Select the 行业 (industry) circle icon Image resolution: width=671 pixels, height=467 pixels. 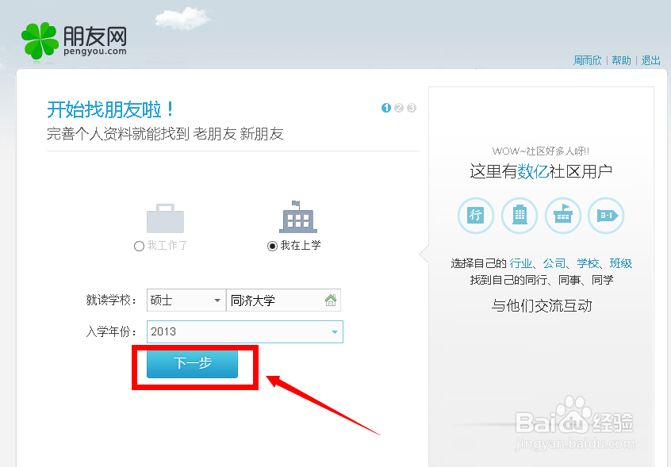[476, 216]
